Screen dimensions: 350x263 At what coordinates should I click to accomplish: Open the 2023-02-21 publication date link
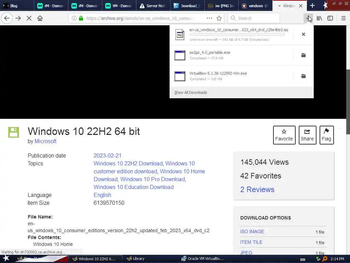pyautogui.click(x=107, y=156)
